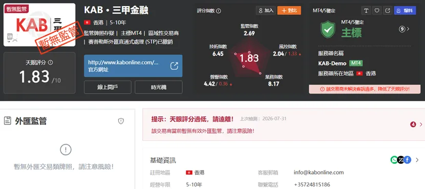The height and width of the screenshot is (189, 425).
Task: Click the 時光機 button
Action: pyautogui.click(x=159, y=87)
